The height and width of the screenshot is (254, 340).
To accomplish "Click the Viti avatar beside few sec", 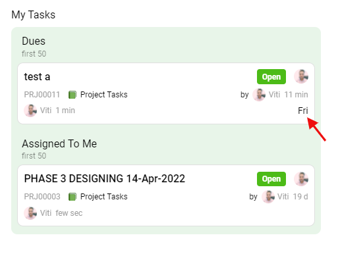I will pyautogui.click(x=30, y=213).
